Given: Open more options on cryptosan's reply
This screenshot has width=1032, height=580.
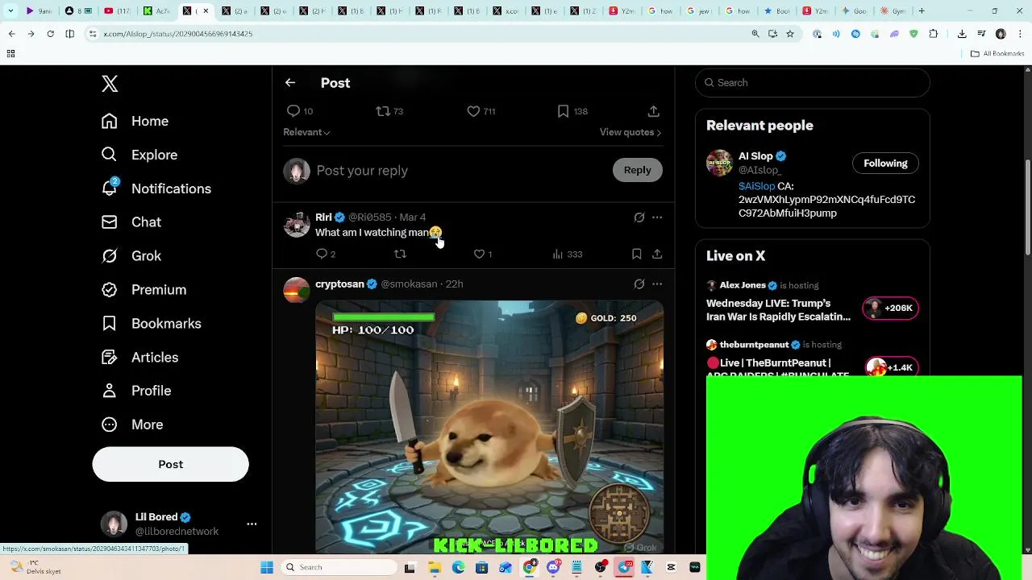Looking at the screenshot, I should [657, 284].
